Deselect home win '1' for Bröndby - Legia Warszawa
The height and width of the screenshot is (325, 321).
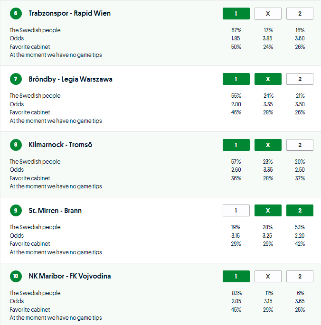click(236, 79)
